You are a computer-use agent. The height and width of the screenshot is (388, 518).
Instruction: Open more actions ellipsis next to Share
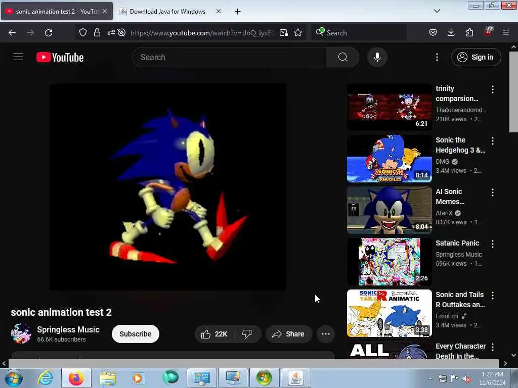(x=326, y=334)
